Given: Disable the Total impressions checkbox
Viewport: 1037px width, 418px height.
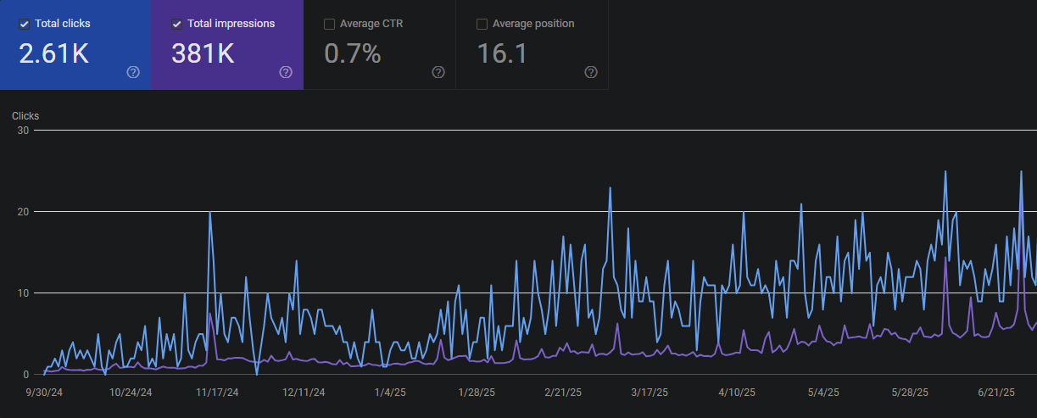Looking at the screenshot, I should (x=176, y=24).
